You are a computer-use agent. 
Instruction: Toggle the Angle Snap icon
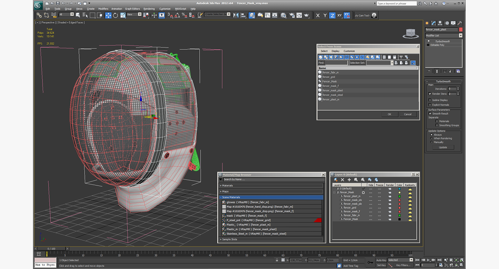(x=177, y=15)
